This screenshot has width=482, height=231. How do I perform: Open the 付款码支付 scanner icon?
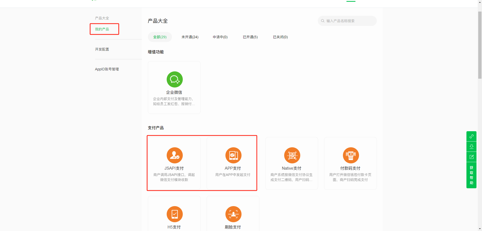click(x=351, y=155)
